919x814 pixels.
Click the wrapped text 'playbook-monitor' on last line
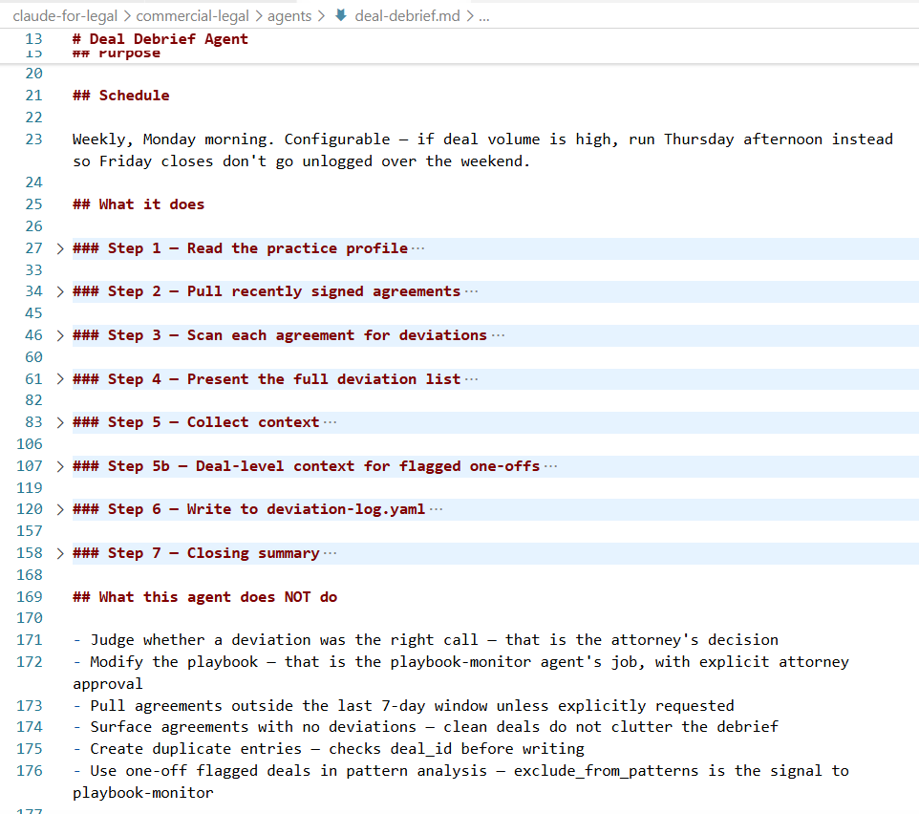pyautogui.click(x=143, y=794)
